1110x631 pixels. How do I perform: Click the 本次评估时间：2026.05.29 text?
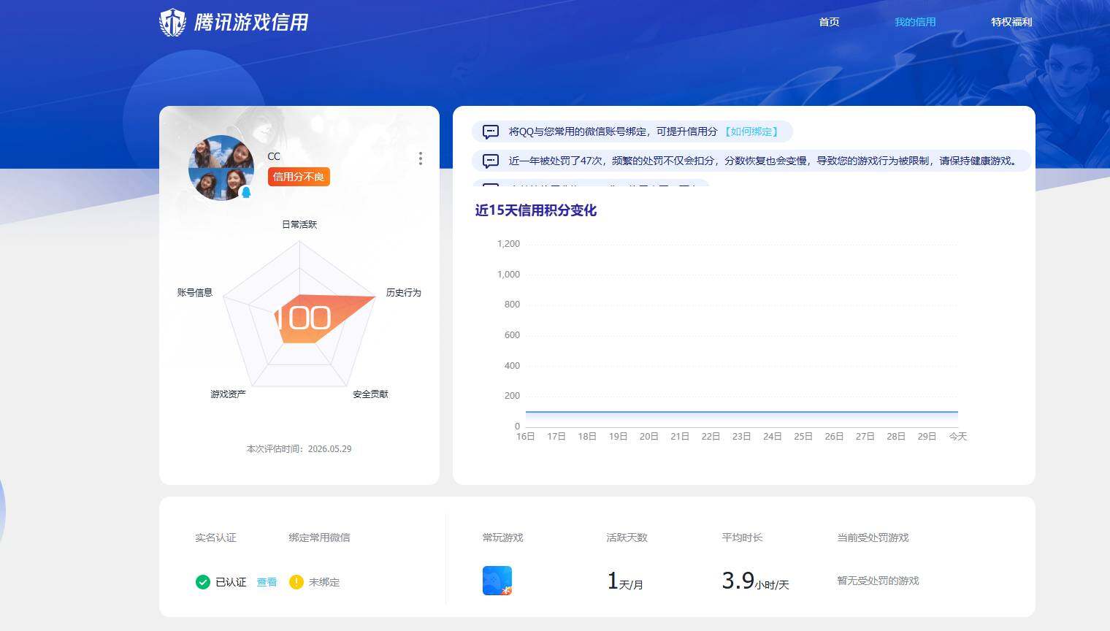299,449
